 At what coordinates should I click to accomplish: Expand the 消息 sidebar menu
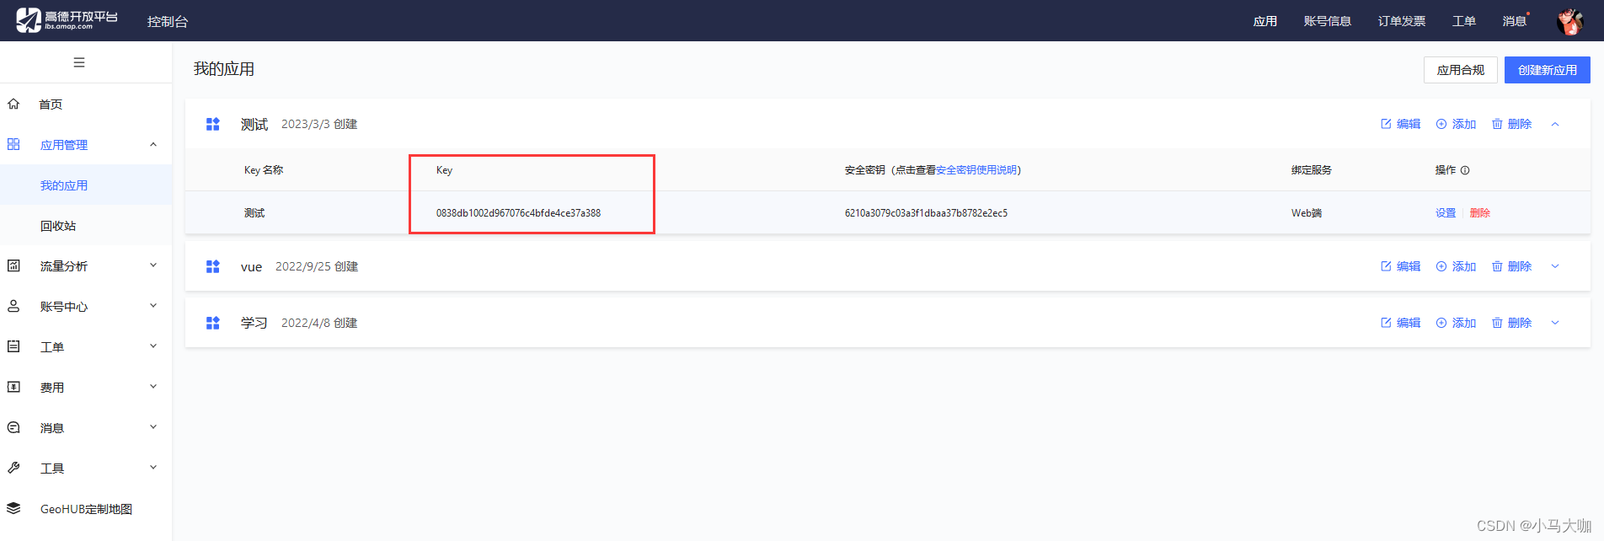pos(153,427)
